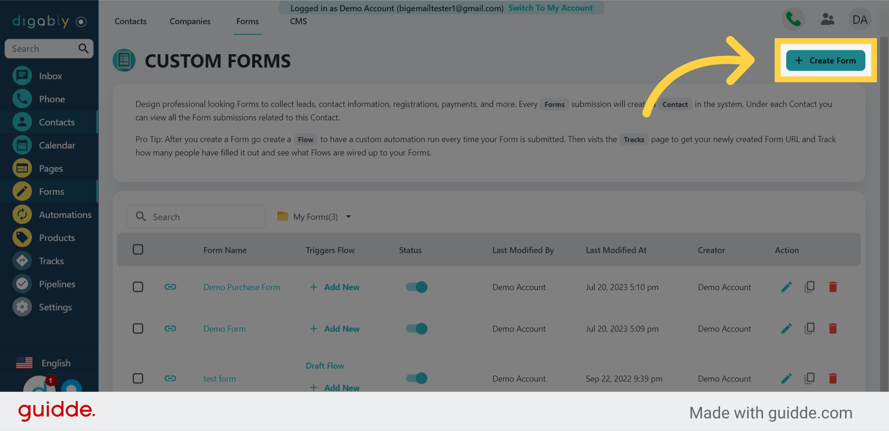Viewport: 889px width, 431px height.
Task: Click the sidebar Search field
Action: click(x=49, y=49)
